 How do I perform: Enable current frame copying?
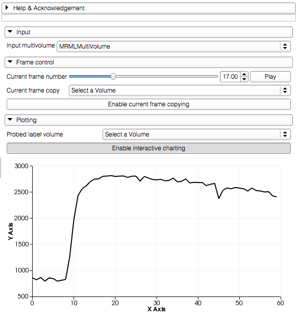[x=149, y=104]
